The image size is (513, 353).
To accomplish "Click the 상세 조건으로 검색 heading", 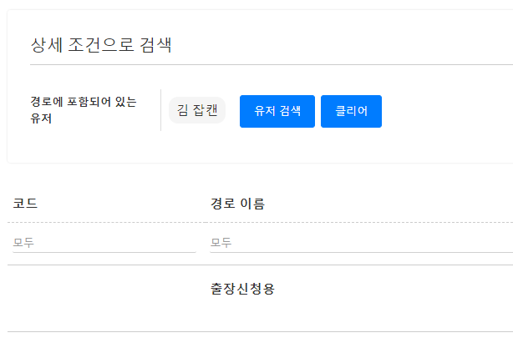I will 101,45.
